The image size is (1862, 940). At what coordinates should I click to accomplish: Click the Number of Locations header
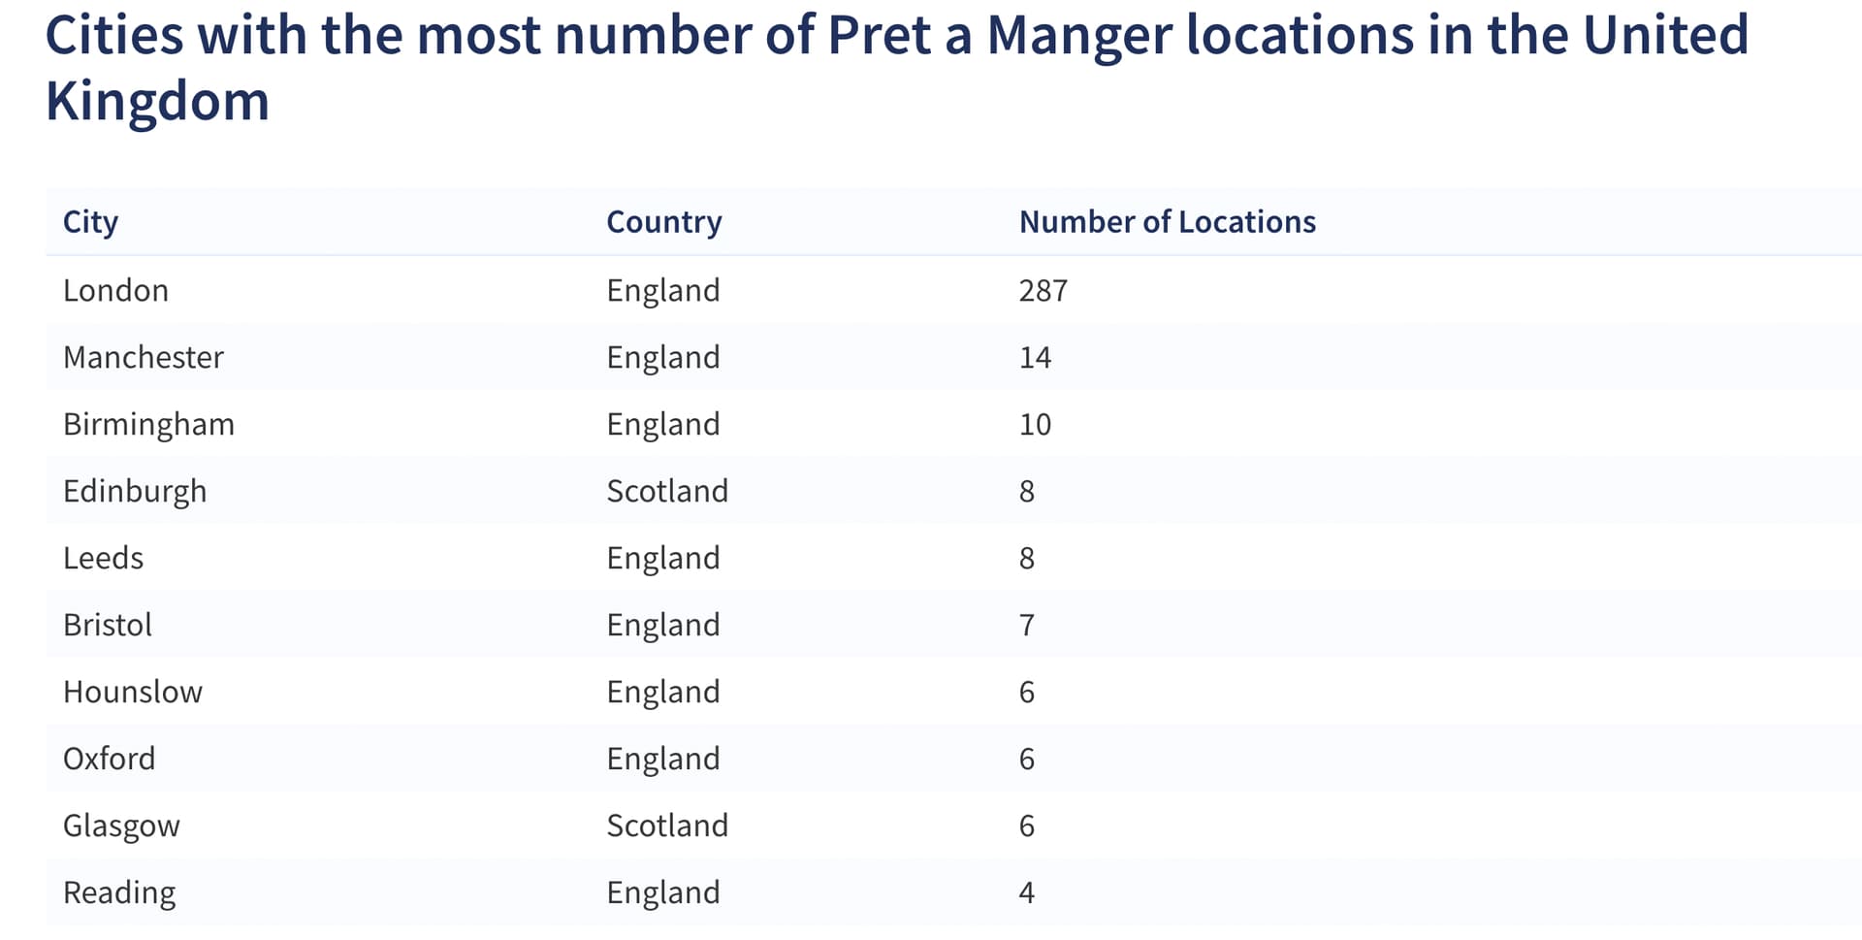pyautogui.click(x=1168, y=222)
